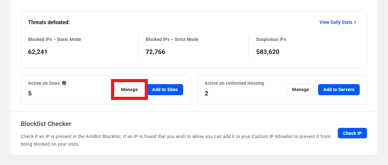The height and width of the screenshot is (165, 388).
Task: Click the Blocklist Checker heading
Action: 46,124
